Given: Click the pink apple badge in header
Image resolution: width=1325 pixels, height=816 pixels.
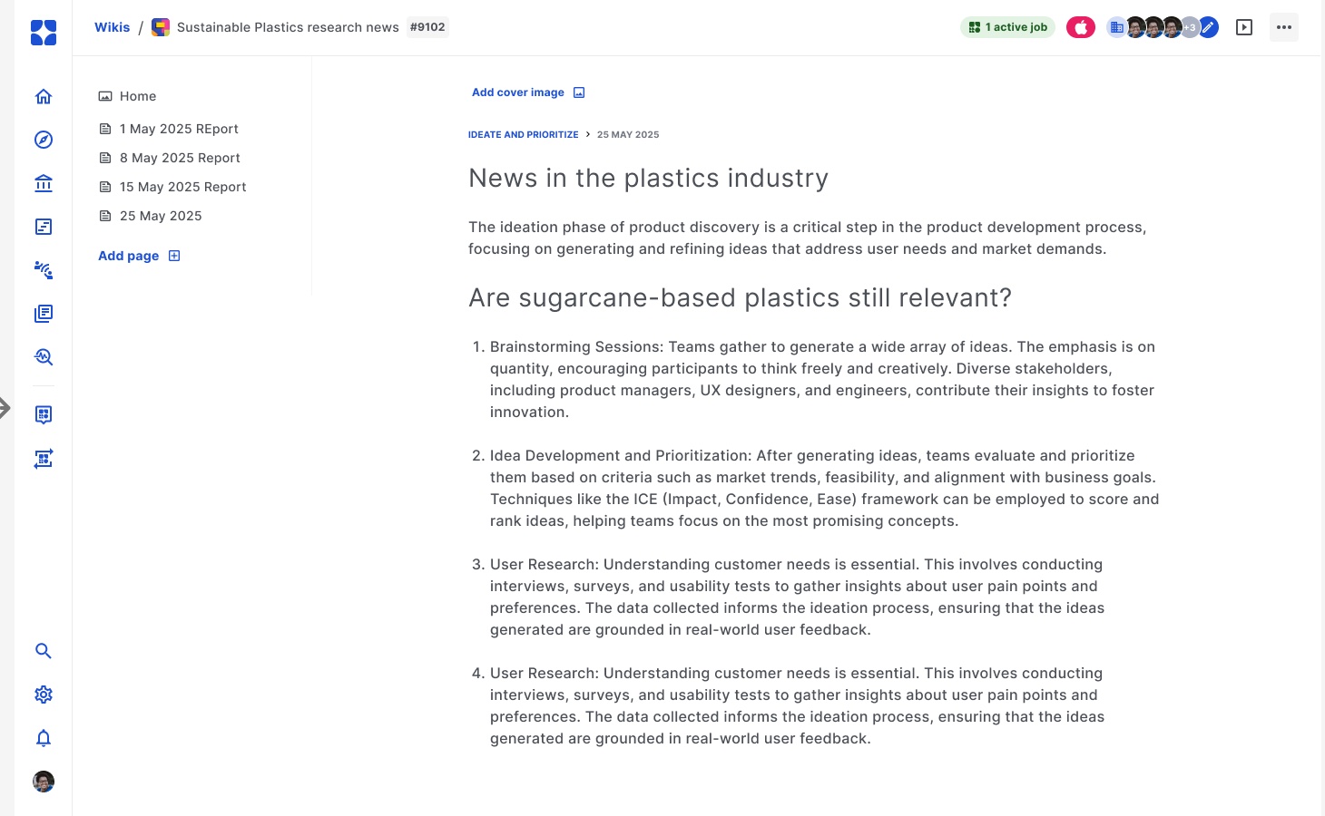Looking at the screenshot, I should pyautogui.click(x=1081, y=27).
